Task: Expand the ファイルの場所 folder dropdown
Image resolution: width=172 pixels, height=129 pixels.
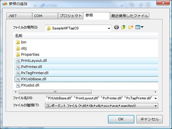Action: (109, 28)
